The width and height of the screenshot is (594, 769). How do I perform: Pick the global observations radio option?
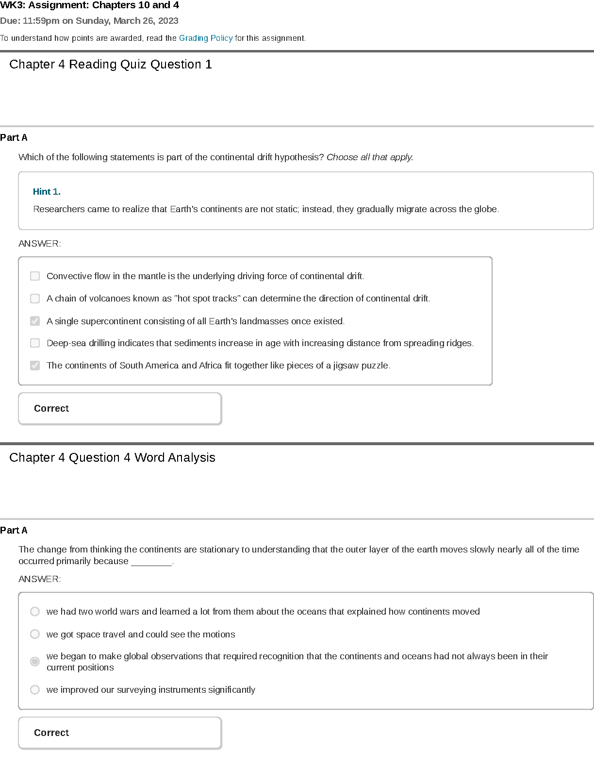pyautogui.click(x=35, y=662)
